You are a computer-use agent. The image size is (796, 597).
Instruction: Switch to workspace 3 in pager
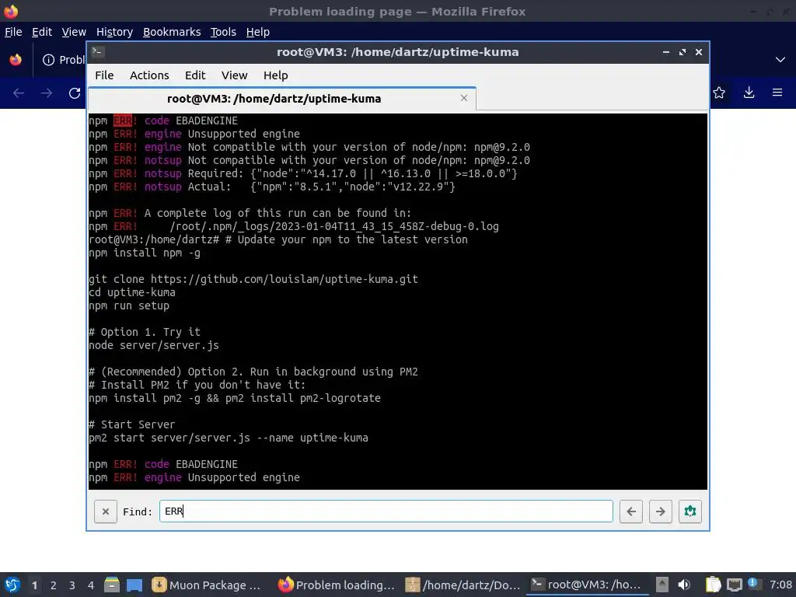point(72,585)
